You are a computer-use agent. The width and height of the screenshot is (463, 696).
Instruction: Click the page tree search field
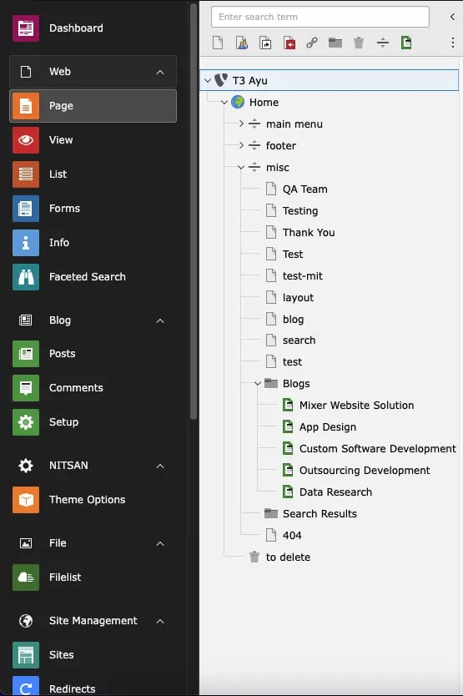(320, 17)
